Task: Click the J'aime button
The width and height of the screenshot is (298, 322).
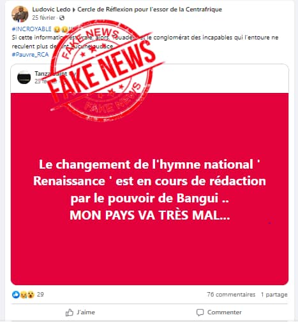Action: tap(80, 312)
